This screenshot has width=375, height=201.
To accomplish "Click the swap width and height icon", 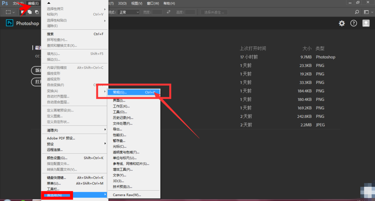I will 169,12.
